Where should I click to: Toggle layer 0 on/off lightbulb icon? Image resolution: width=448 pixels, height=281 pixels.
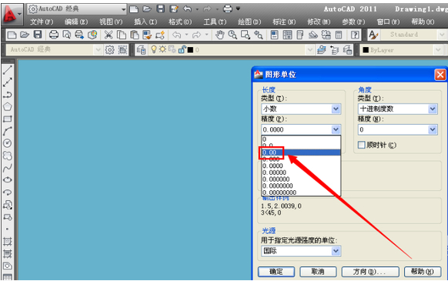point(154,50)
